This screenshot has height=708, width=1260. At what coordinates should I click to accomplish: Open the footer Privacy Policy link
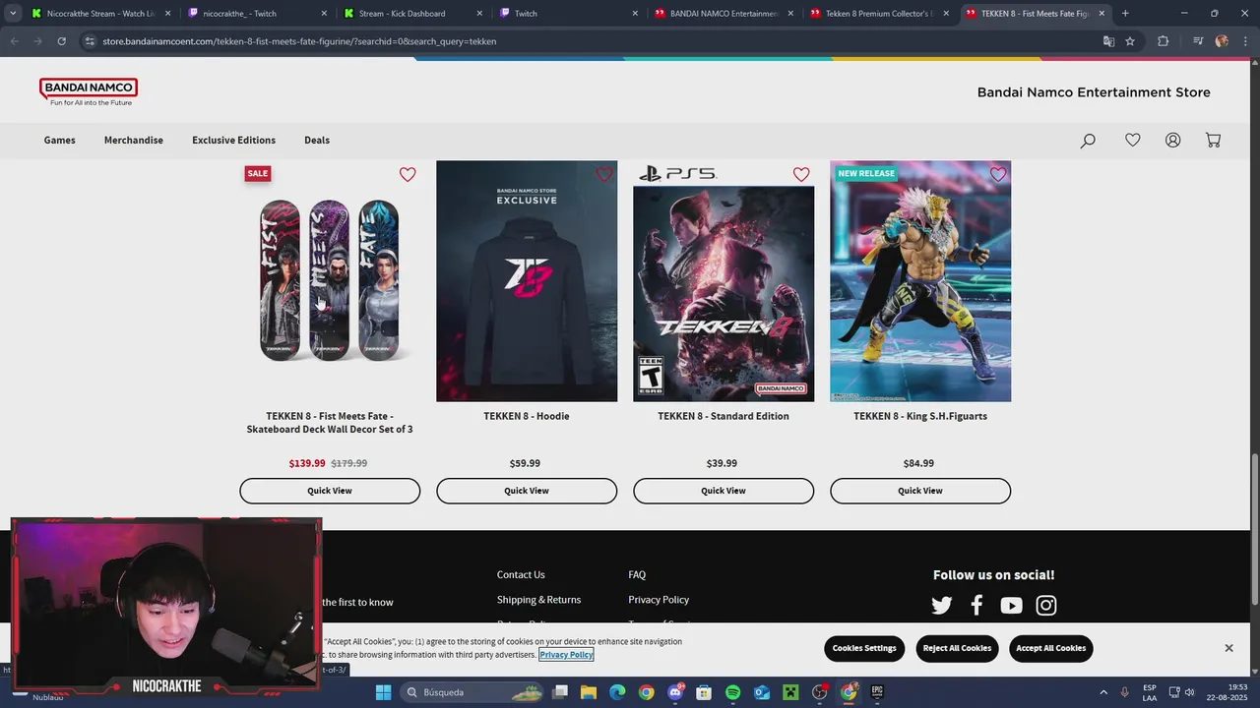[659, 600]
